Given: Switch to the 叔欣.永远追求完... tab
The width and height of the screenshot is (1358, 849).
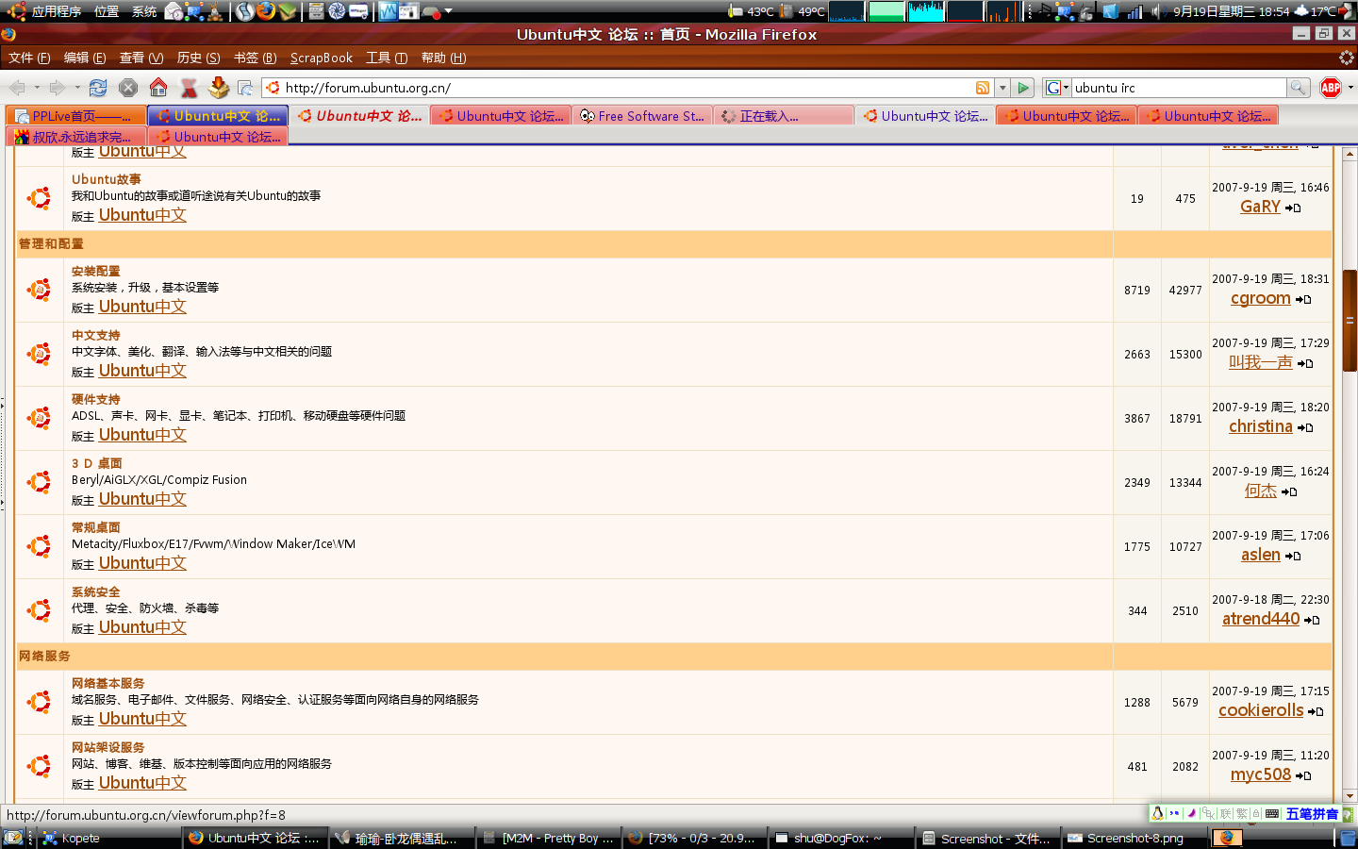Looking at the screenshot, I should click(x=75, y=137).
